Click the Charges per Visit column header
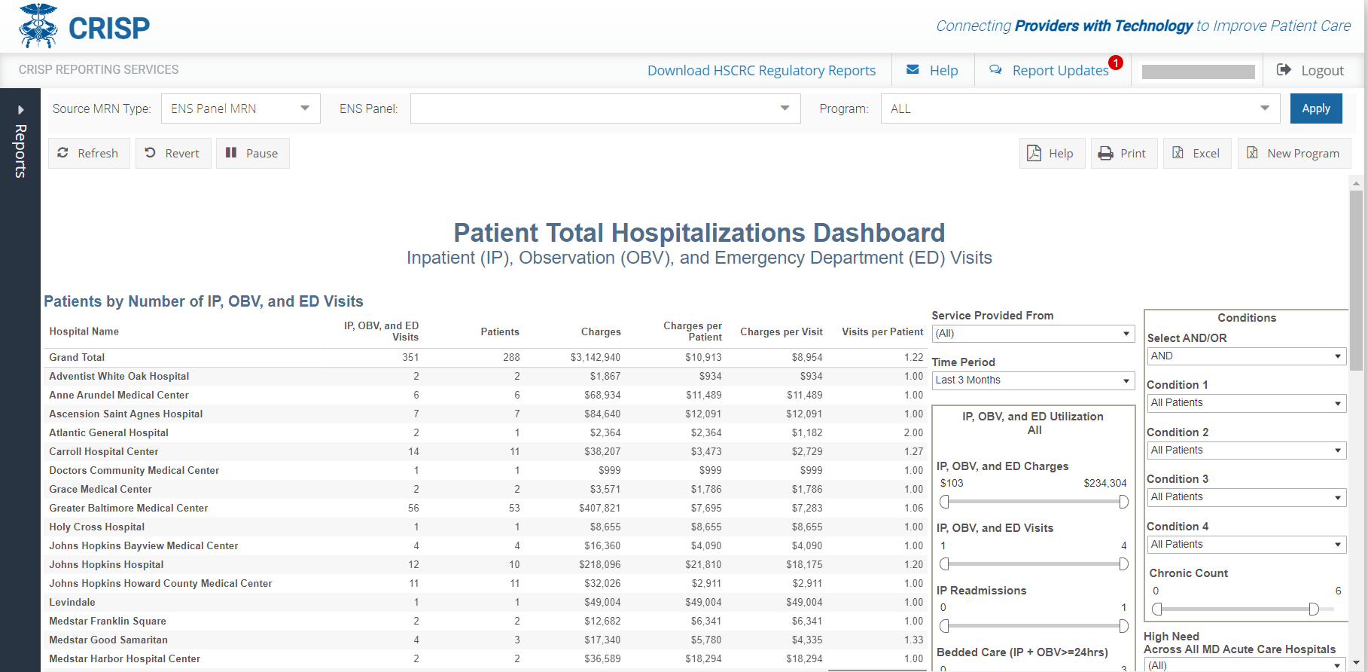Viewport: 1368px width, 672px height. click(x=781, y=331)
